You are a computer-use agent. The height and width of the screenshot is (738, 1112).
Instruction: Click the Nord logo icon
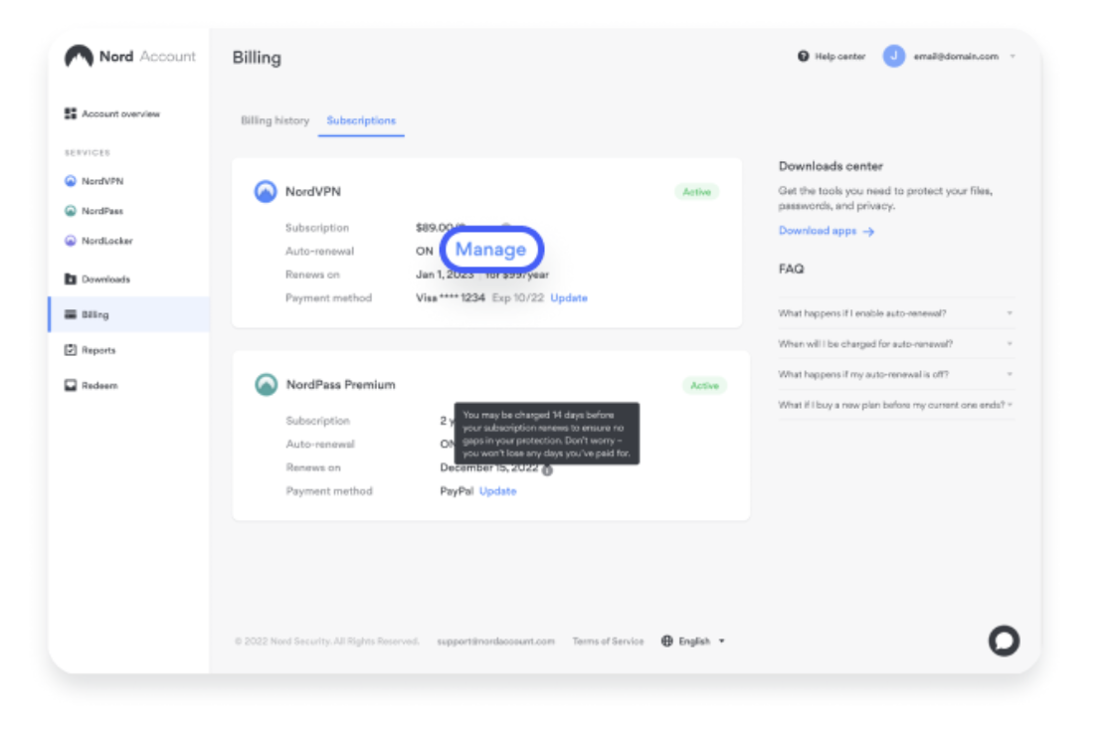coord(79,56)
